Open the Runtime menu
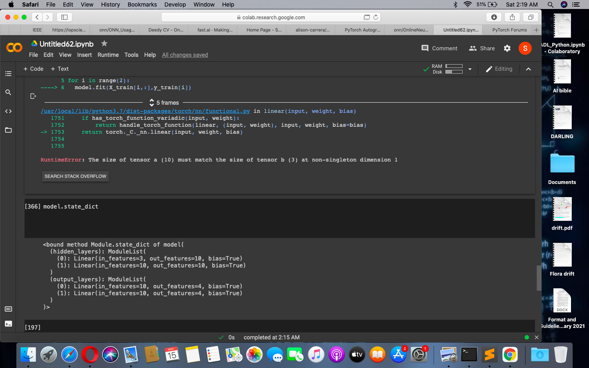This screenshot has height=368, width=589. [108, 55]
